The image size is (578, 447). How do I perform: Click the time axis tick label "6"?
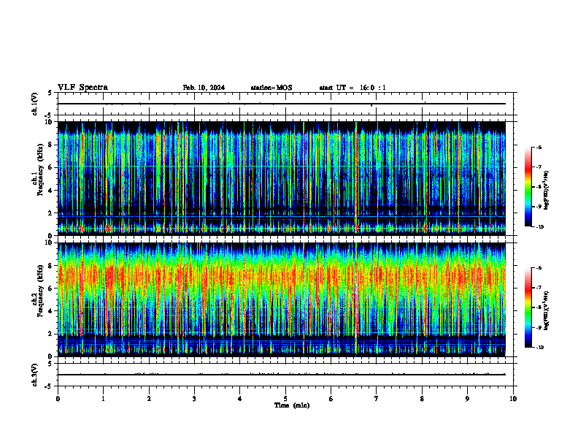331,399
